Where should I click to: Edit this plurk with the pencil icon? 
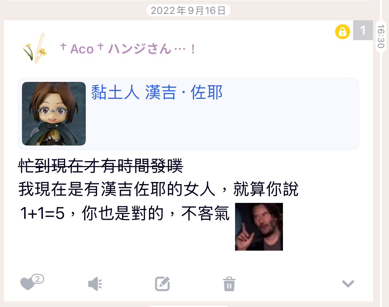pyautogui.click(x=163, y=284)
